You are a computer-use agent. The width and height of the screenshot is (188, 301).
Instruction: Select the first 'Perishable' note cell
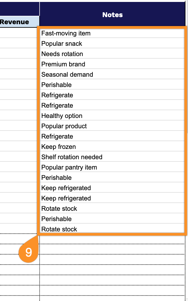point(112,85)
